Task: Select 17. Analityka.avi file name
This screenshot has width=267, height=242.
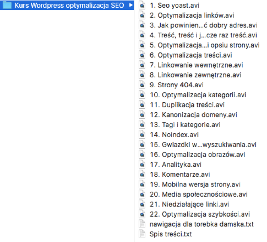Action: coord(176,165)
